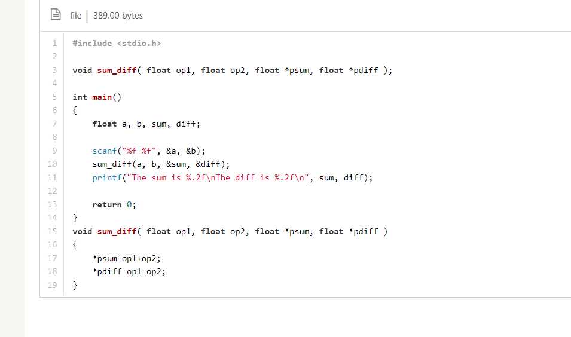Click the file document icon

pyautogui.click(x=56, y=14)
